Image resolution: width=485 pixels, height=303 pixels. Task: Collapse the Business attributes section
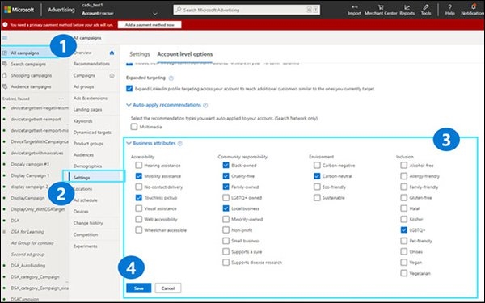[x=129, y=143]
